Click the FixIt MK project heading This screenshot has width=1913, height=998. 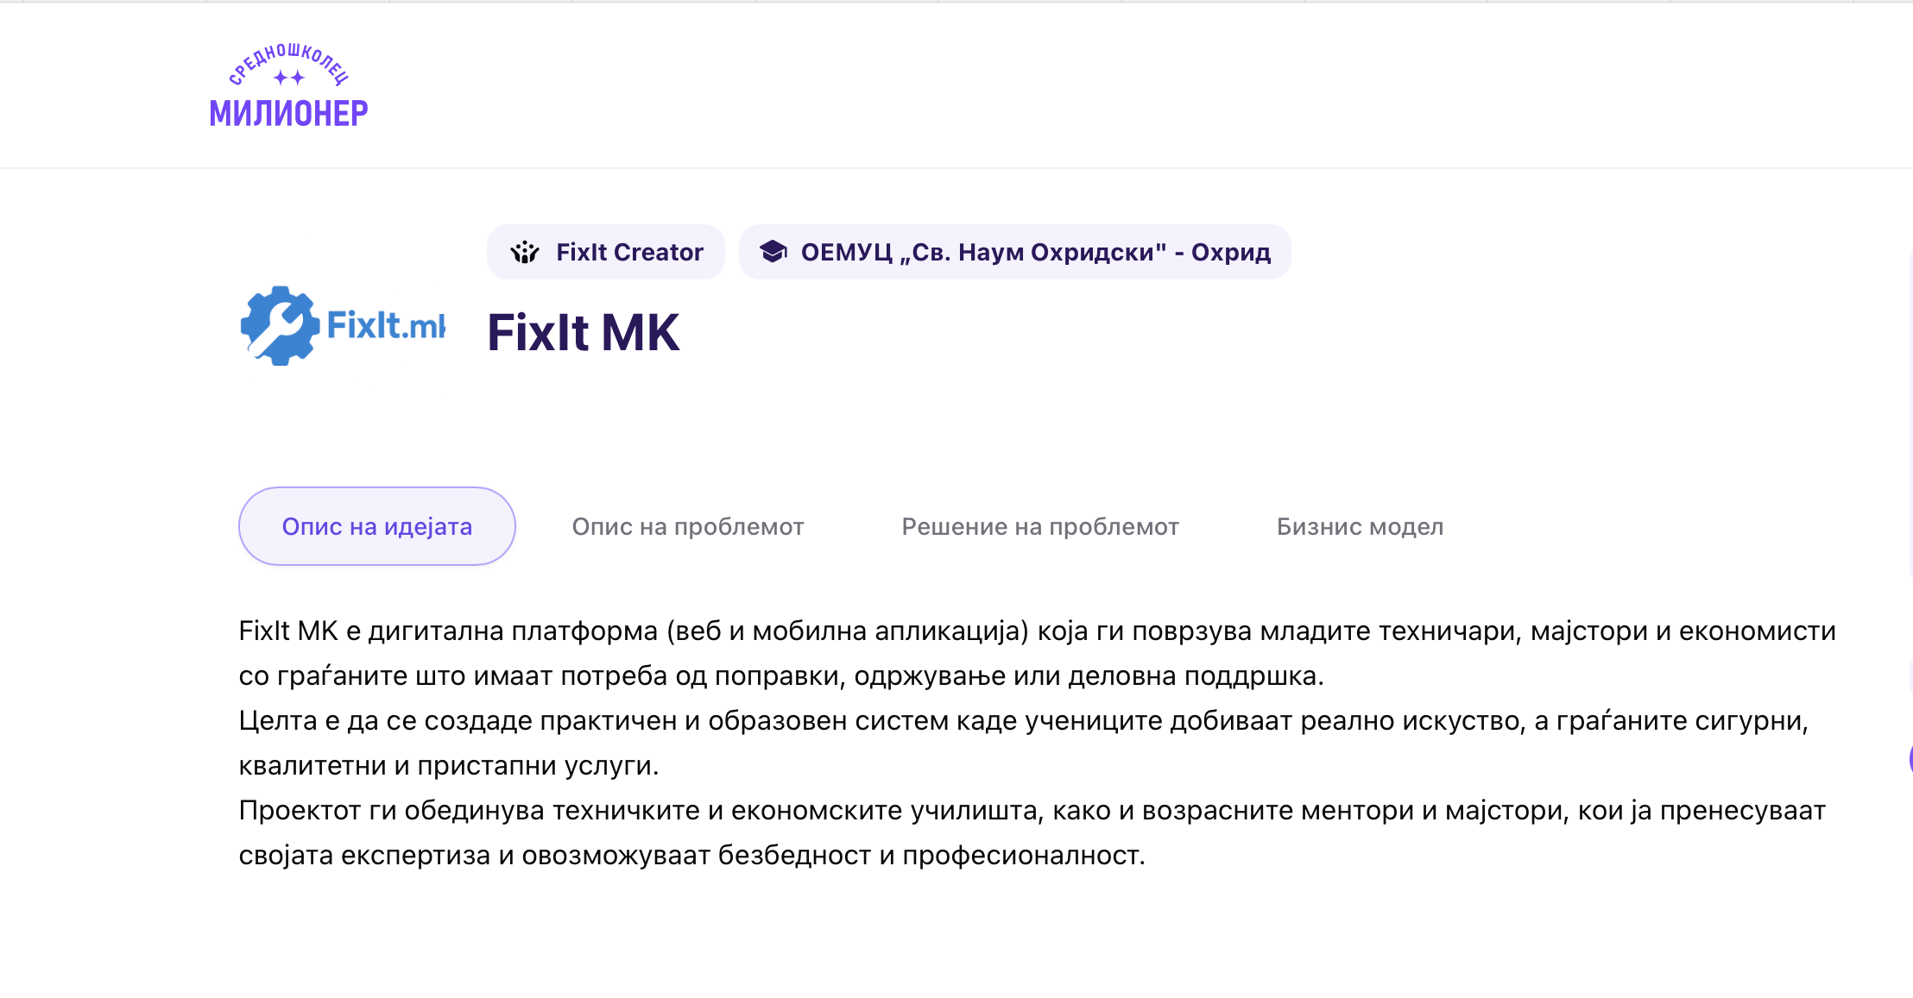tap(584, 333)
